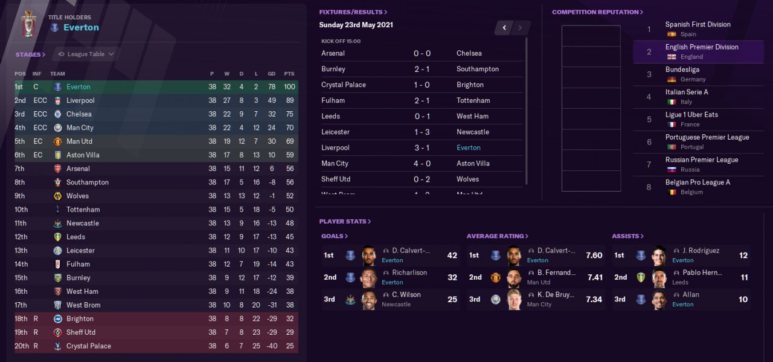Open the Goals leaderboard
The width and height of the screenshot is (773, 362).
click(334, 236)
